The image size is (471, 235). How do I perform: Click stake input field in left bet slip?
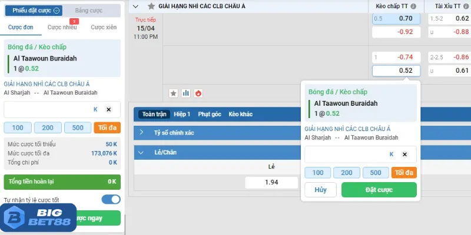pos(62,110)
